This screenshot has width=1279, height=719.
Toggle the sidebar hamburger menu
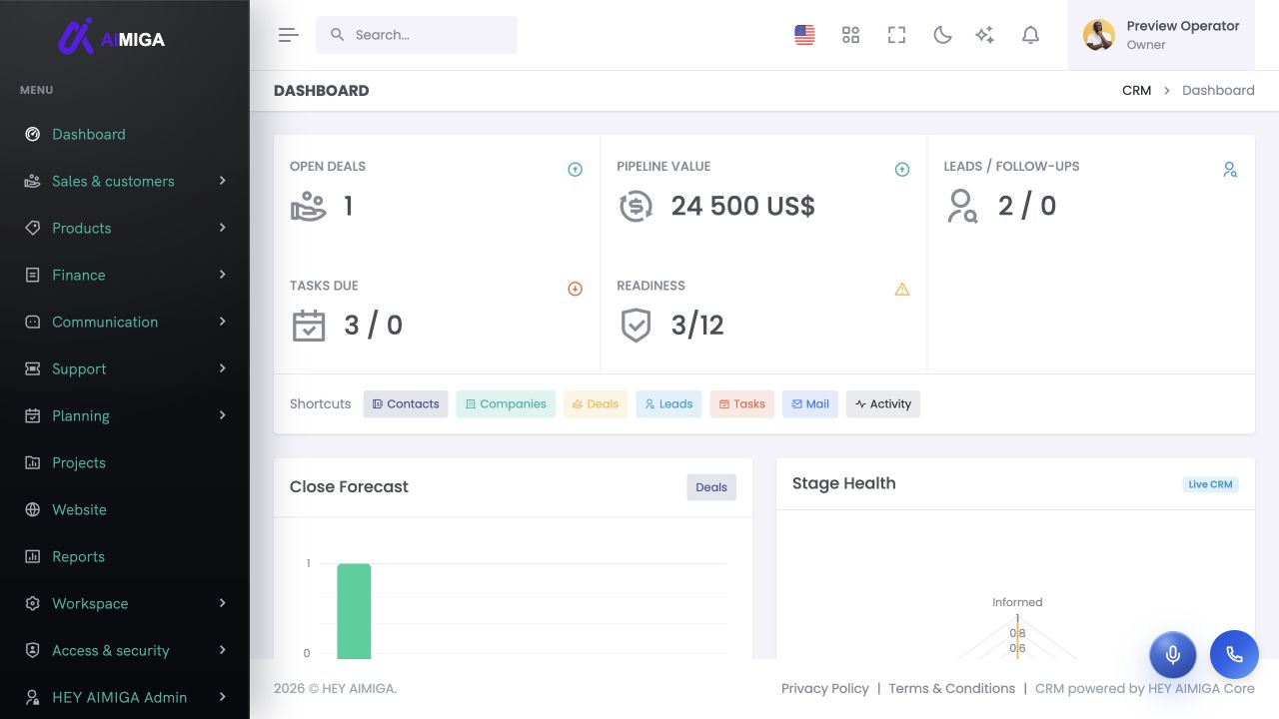point(289,35)
